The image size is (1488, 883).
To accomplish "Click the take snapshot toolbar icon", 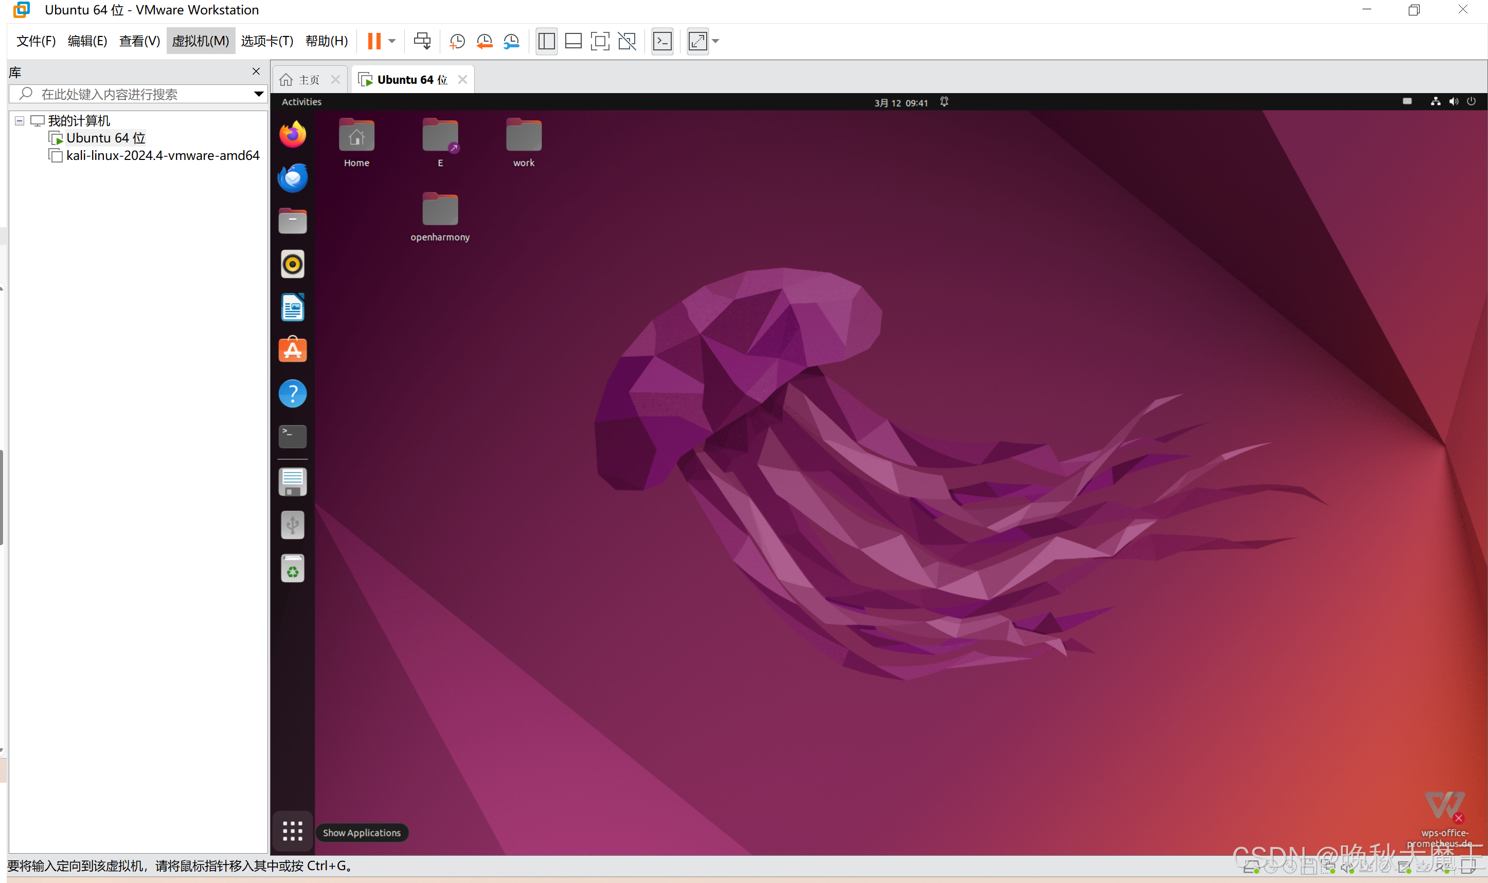I will (x=457, y=41).
